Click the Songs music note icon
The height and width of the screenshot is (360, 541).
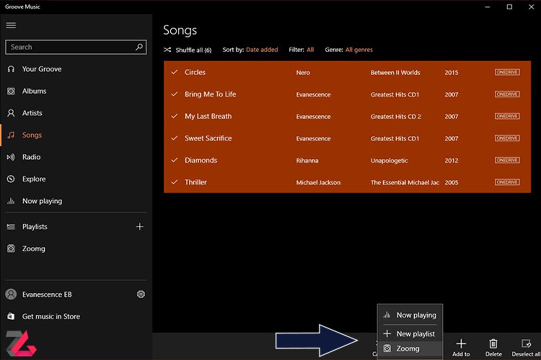[x=11, y=135]
